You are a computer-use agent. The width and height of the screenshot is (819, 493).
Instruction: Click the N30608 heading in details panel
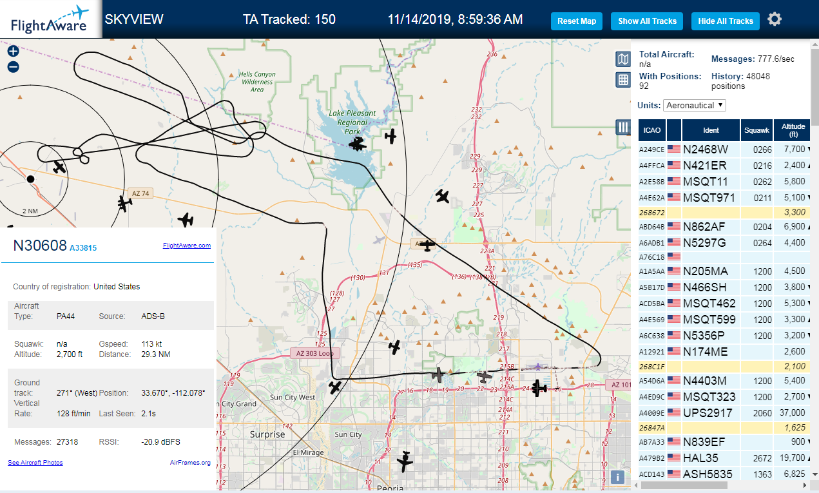(40, 246)
